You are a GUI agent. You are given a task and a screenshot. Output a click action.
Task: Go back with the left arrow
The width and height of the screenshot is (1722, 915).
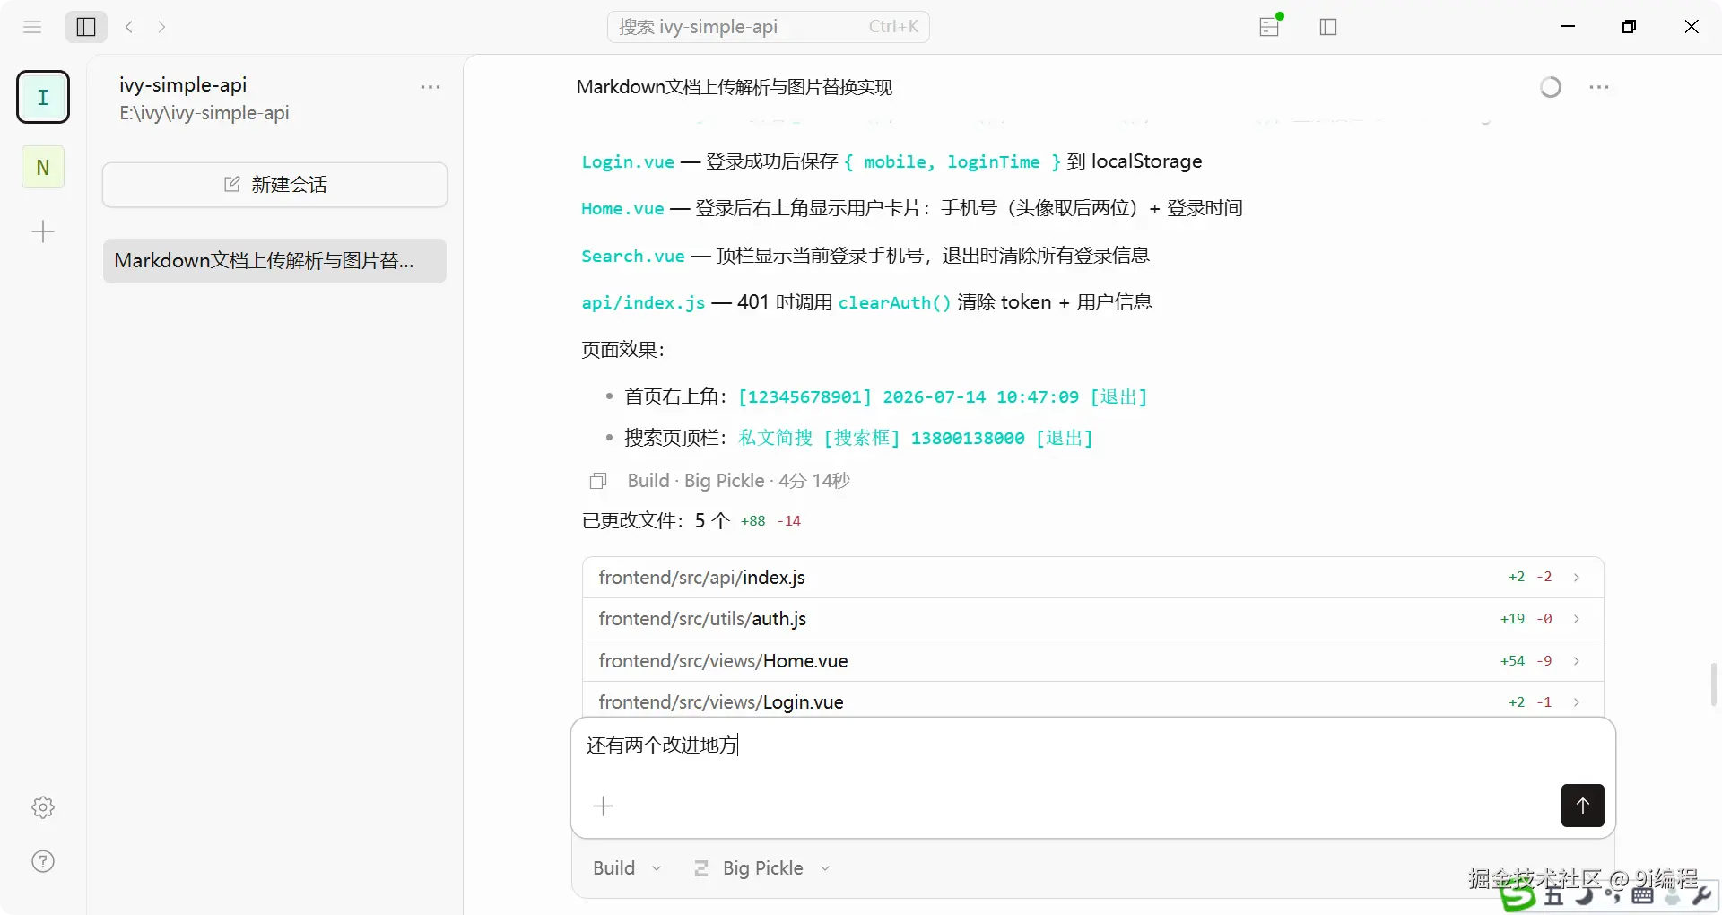pyautogui.click(x=130, y=27)
